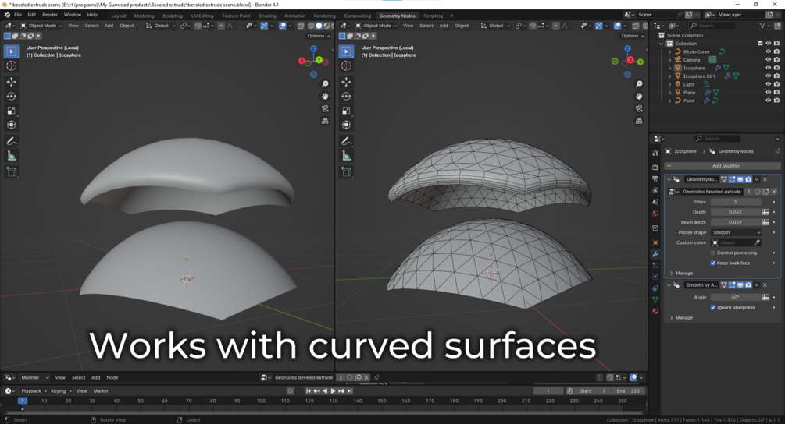Viewport: 785px width, 424px height.
Task: Open the Modifiers wrench properties tab
Action: pyautogui.click(x=655, y=254)
